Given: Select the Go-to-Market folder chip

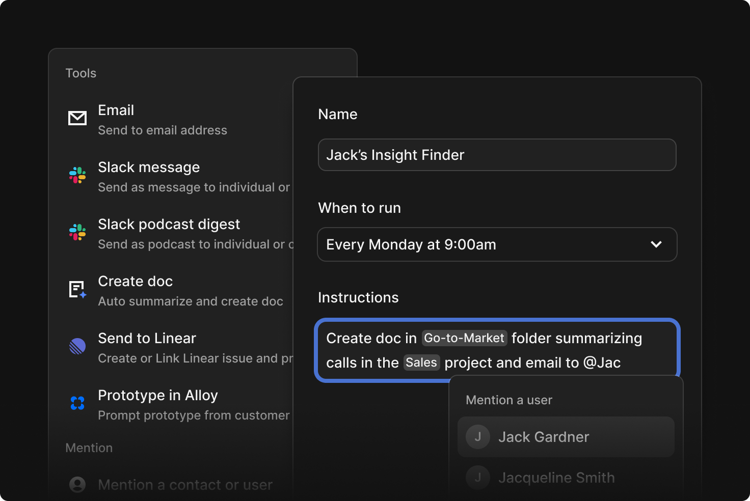Looking at the screenshot, I should pyautogui.click(x=464, y=338).
